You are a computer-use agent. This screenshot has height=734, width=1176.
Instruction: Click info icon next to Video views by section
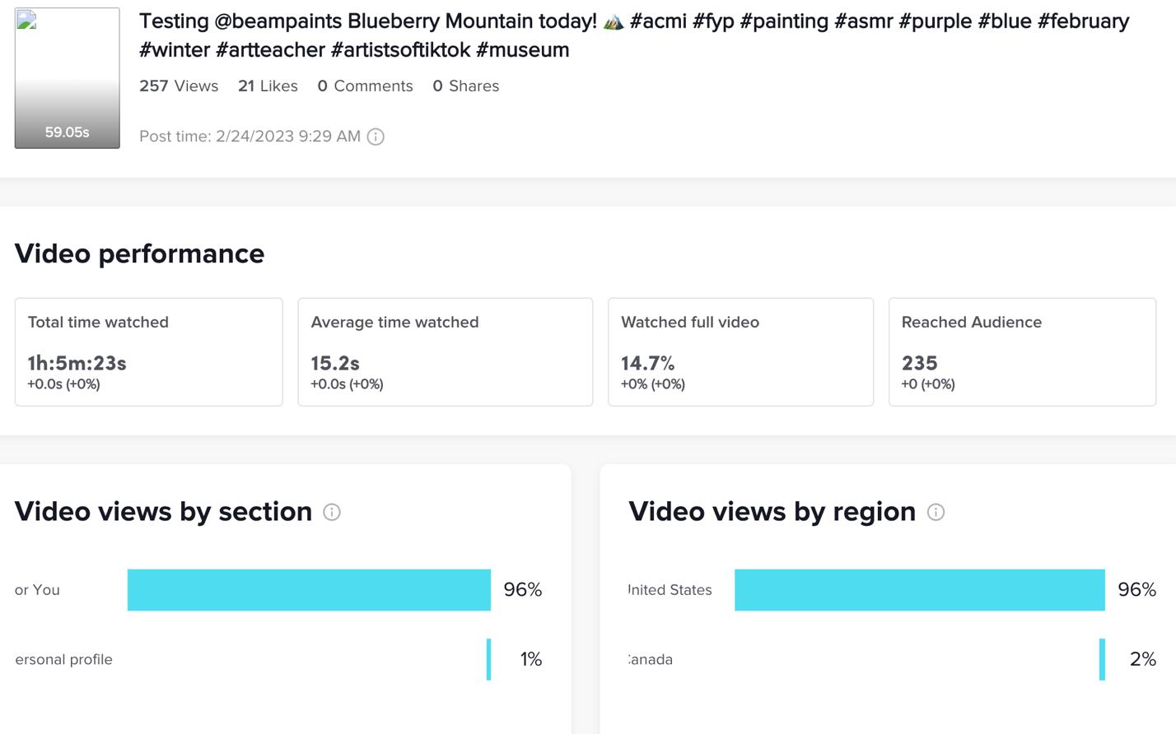coord(332,512)
